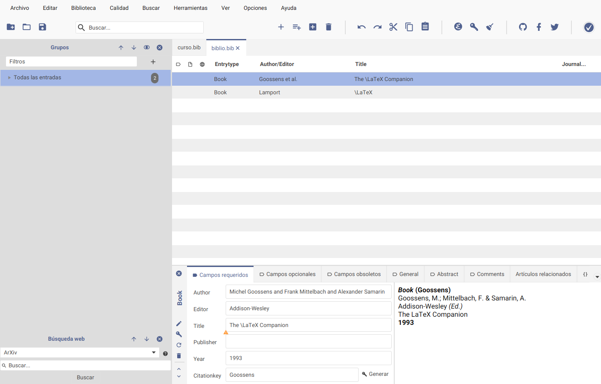
Task: Click the Buscar web search button
Action: pyautogui.click(x=85, y=378)
